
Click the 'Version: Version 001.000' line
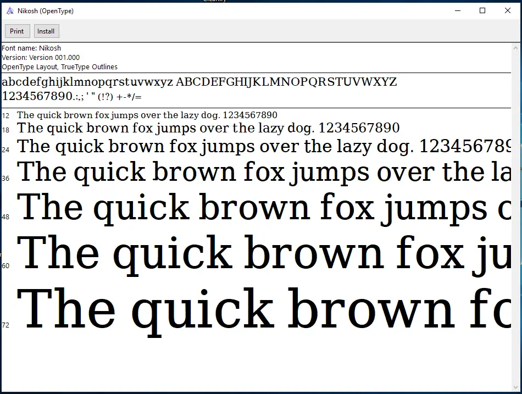(x=41, y=57)
